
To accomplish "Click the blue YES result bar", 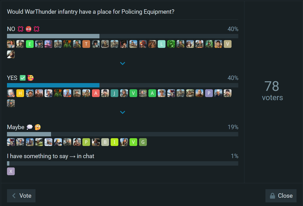I will pos(53,85).
